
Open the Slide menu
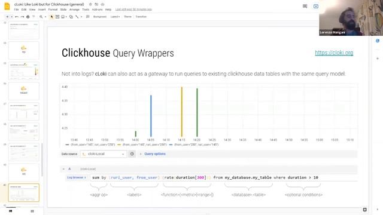[63, 10]
